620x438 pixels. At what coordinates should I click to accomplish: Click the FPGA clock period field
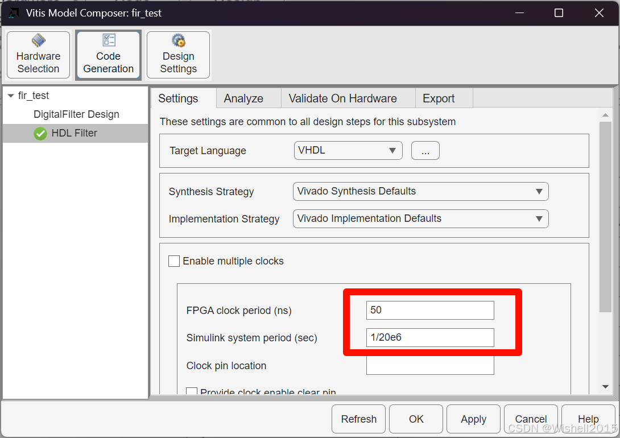(430, 311)
